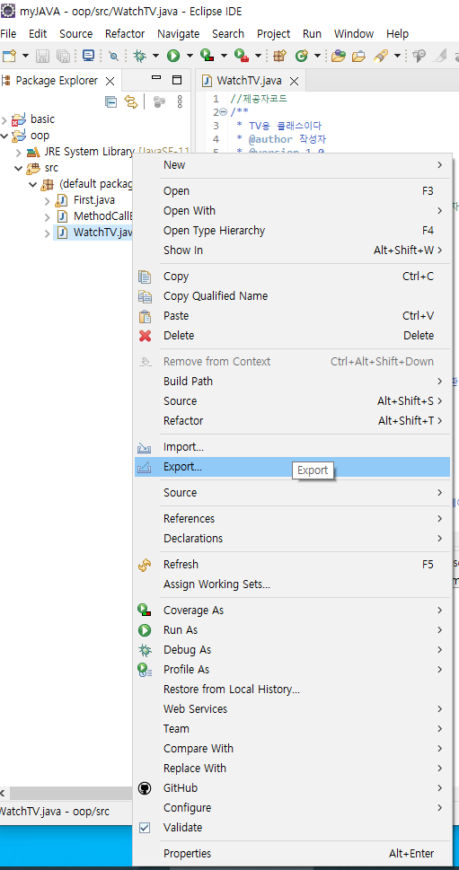The image size is (459, 870).
Task: Maximize the Package Explorer view
Action: [176, 80]
